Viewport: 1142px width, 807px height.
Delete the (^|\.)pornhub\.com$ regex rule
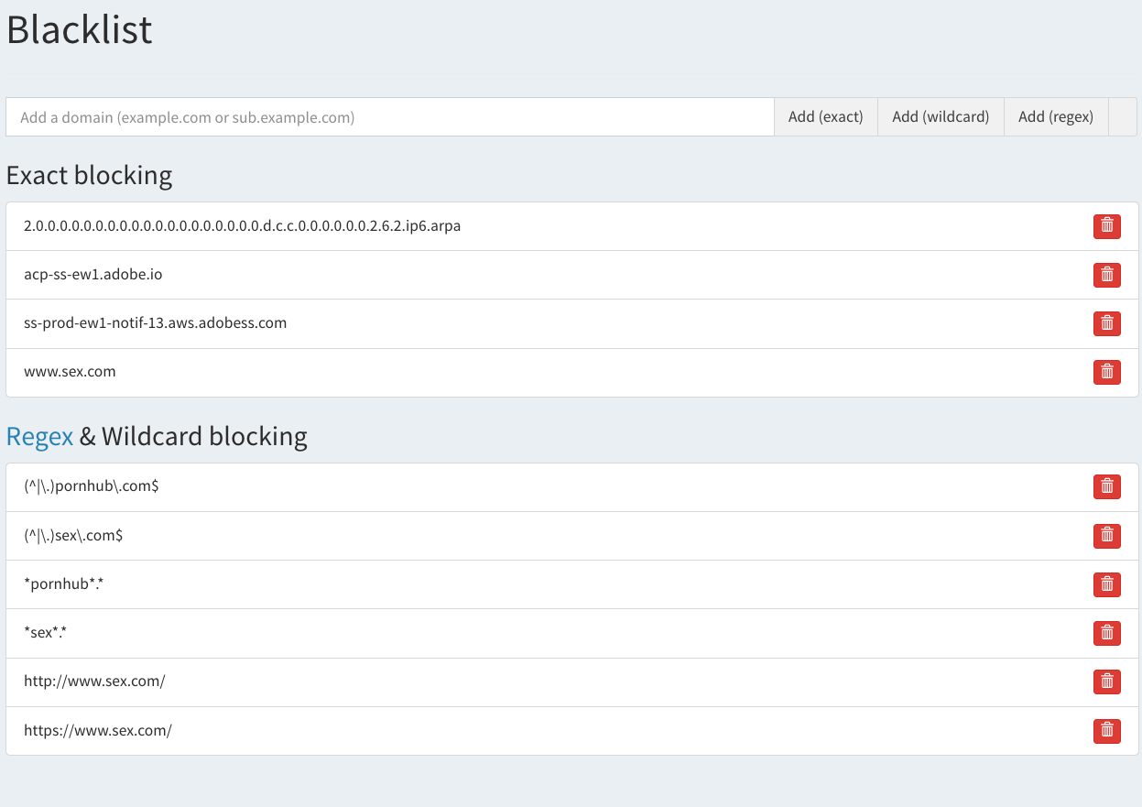click(x=1106, y=486)
